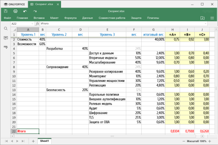Open the Search panel in left sidebar

pyautogui.click(x=6, y=28)
